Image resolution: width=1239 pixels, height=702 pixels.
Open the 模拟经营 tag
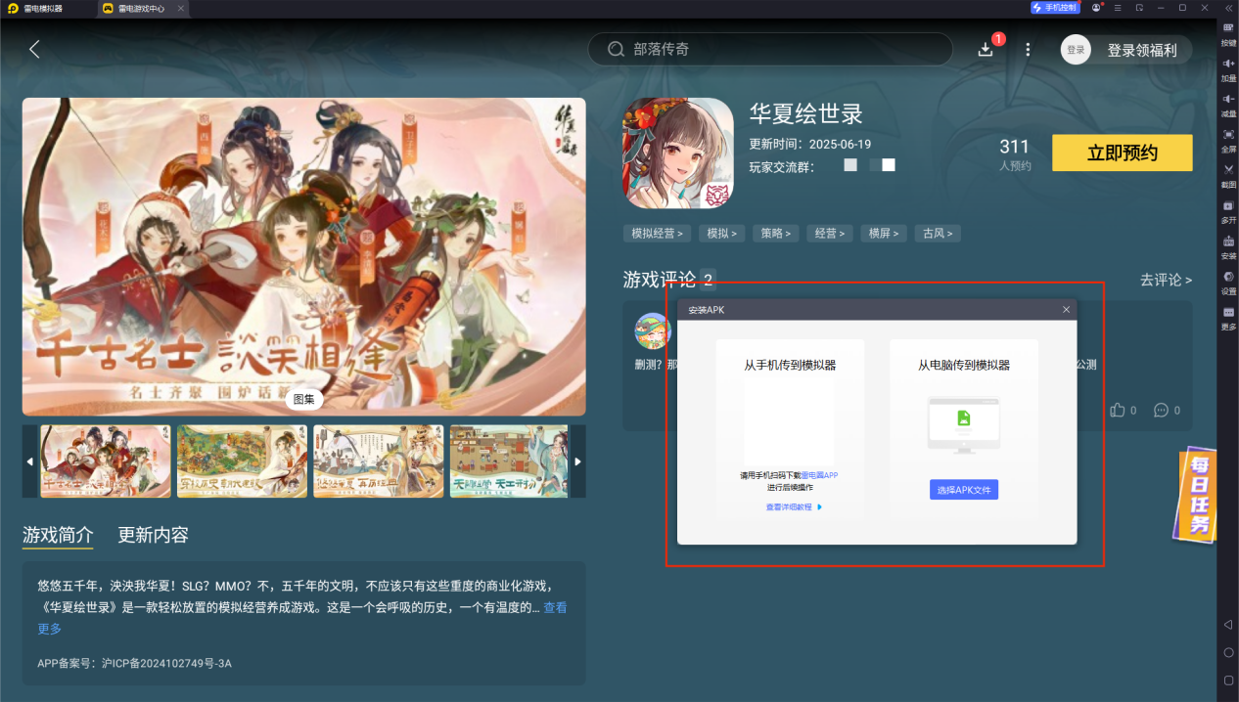658,234
